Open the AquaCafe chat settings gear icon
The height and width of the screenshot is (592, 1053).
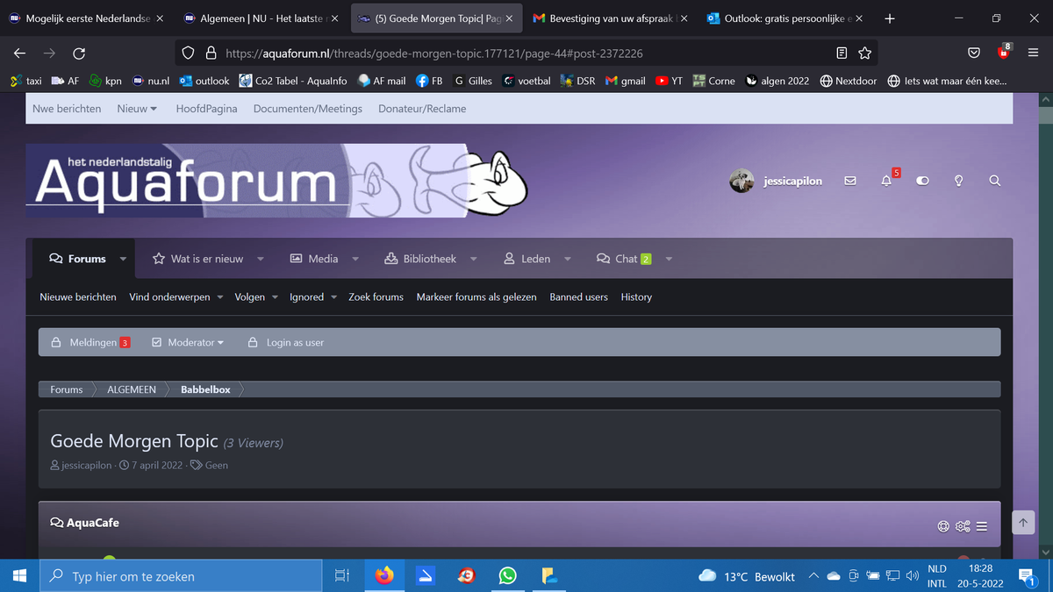click(x=962, y=526)
